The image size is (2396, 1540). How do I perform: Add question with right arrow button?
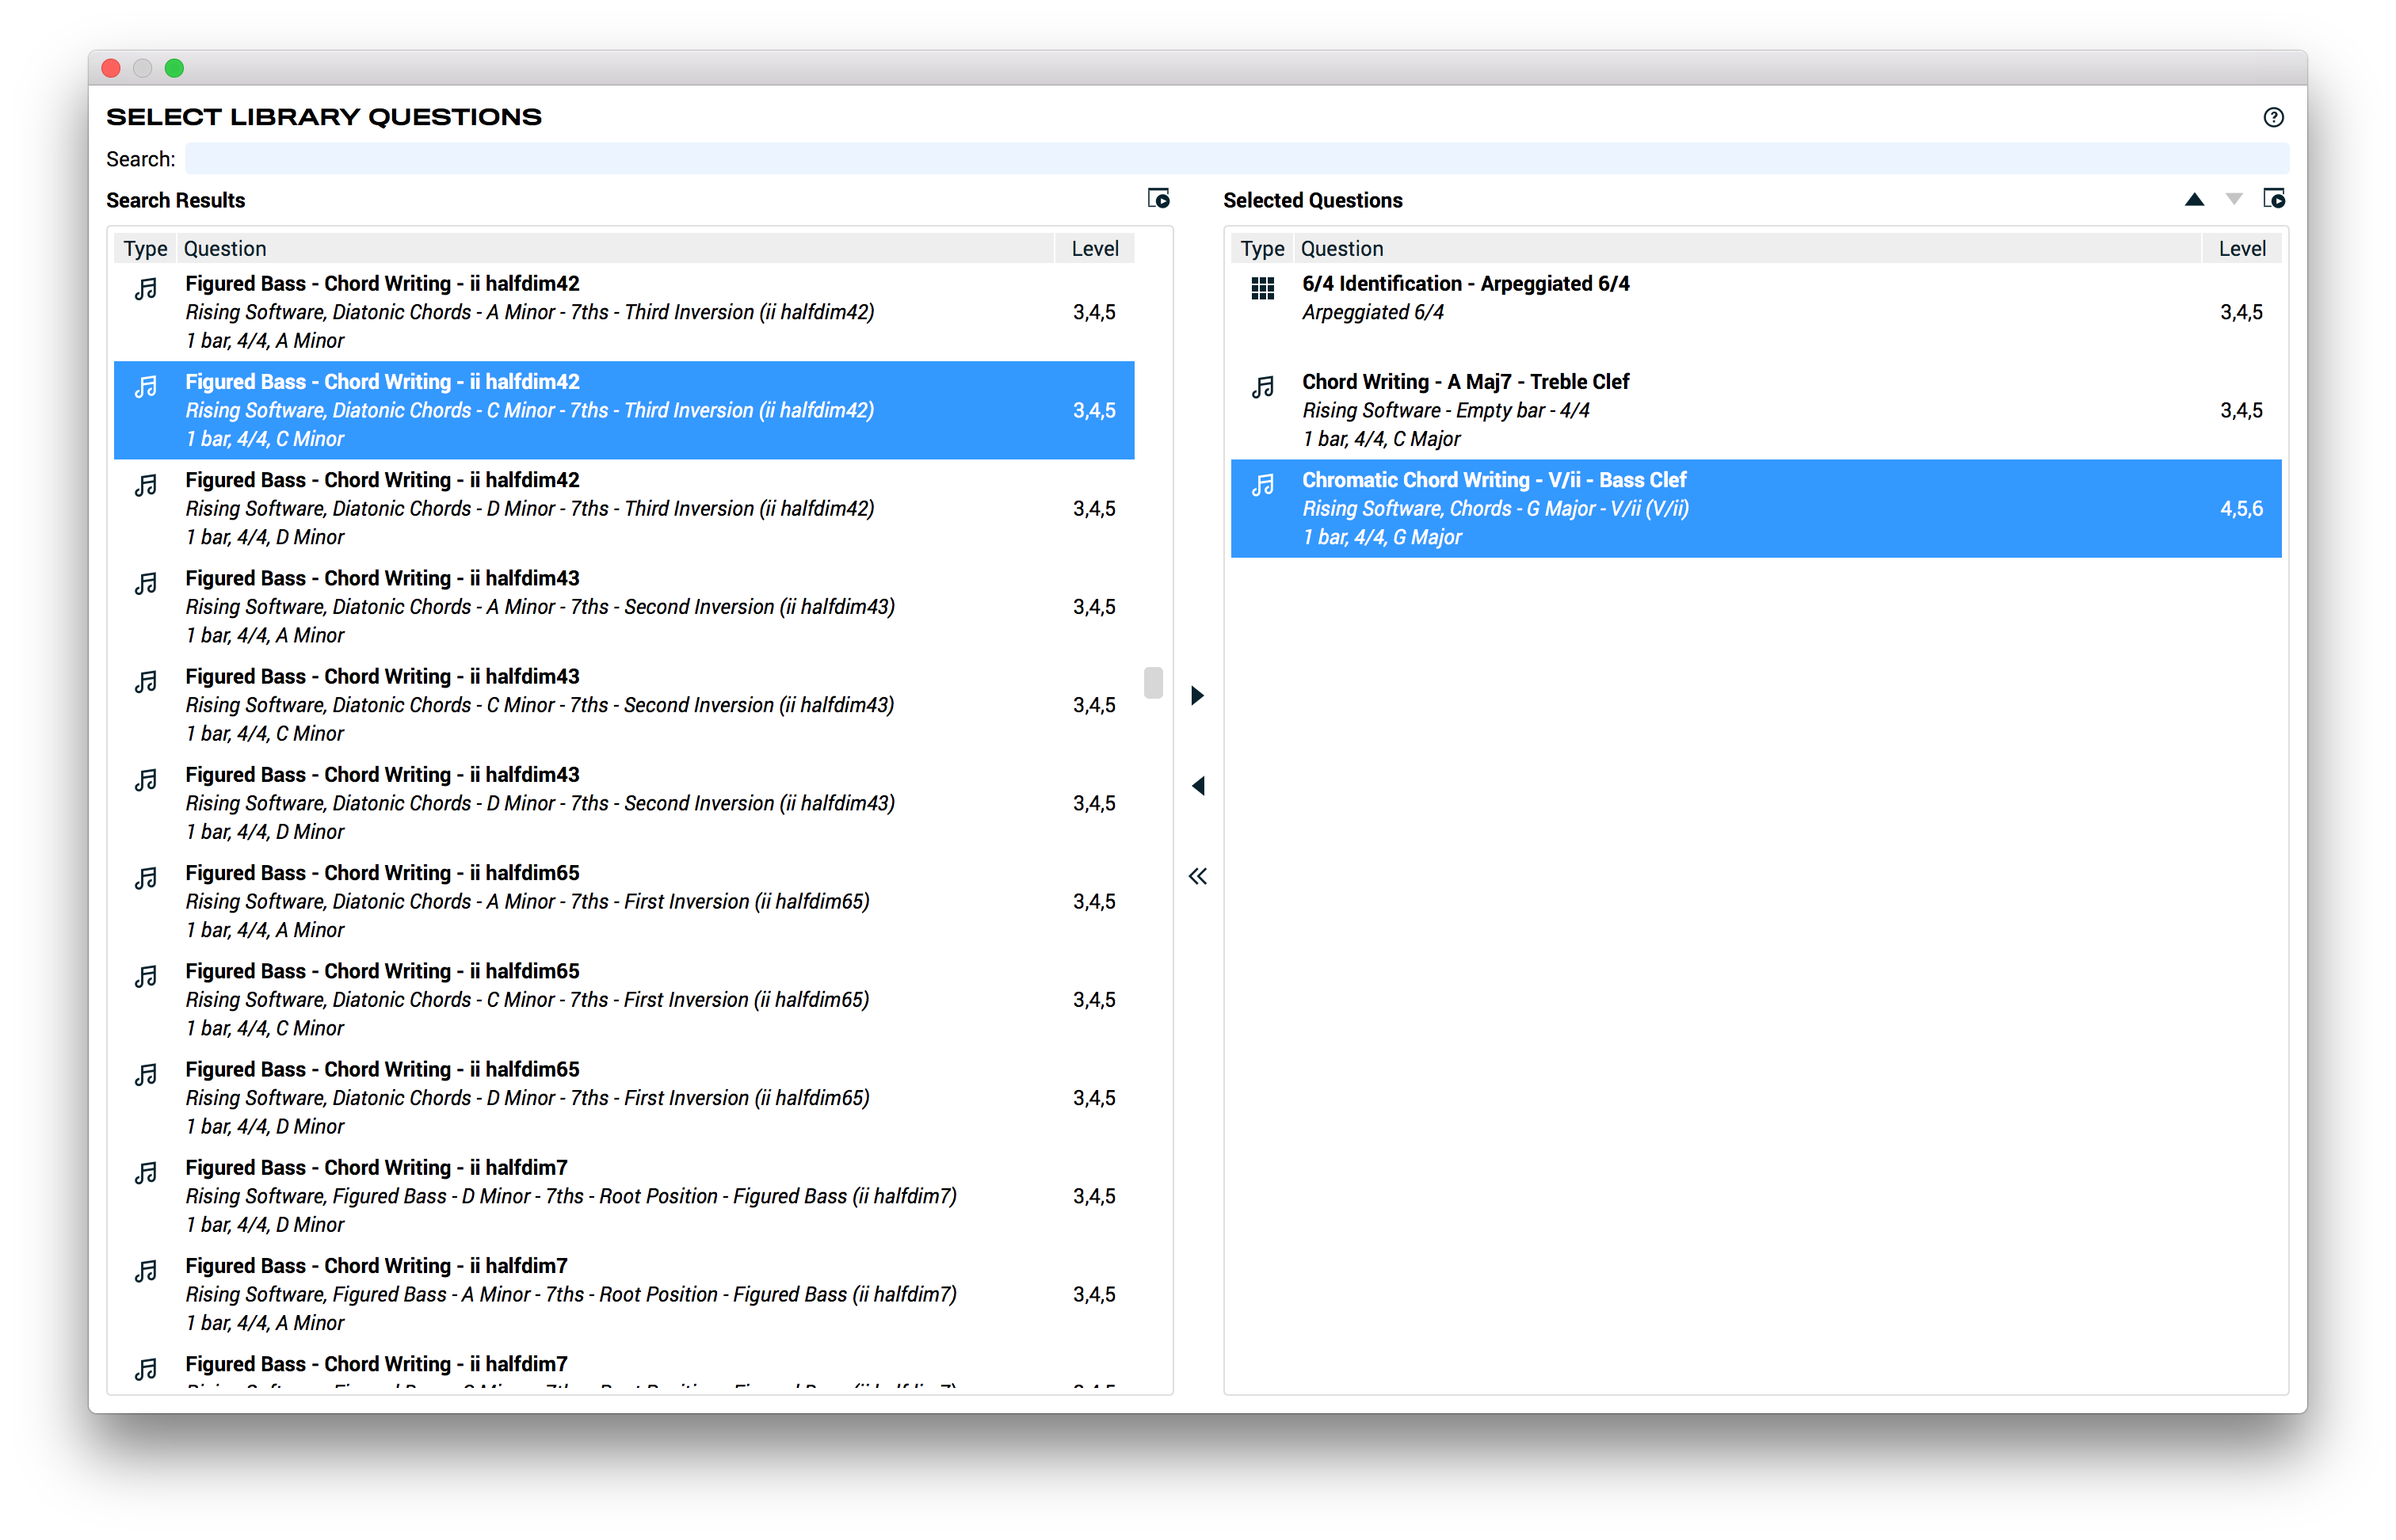pyautogui.click(x=1197, y=695)
